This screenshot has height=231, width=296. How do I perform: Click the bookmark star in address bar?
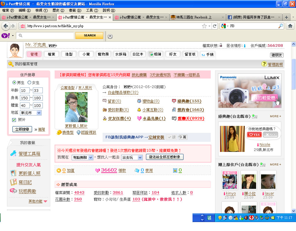(x=204, y=26)
